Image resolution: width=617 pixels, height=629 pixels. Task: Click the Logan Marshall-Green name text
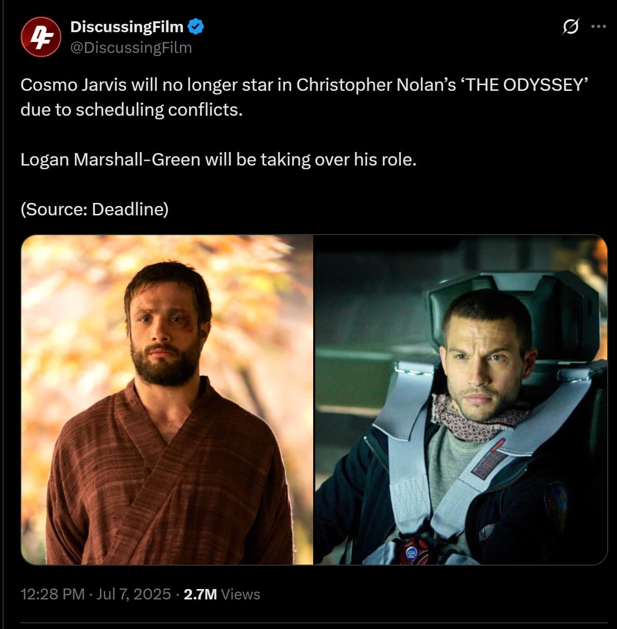point(110,159)
